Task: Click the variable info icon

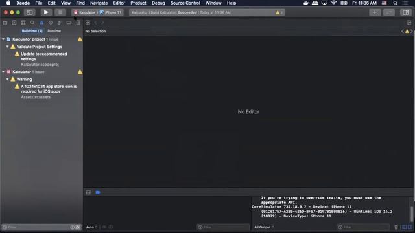Action: [111, 227]
